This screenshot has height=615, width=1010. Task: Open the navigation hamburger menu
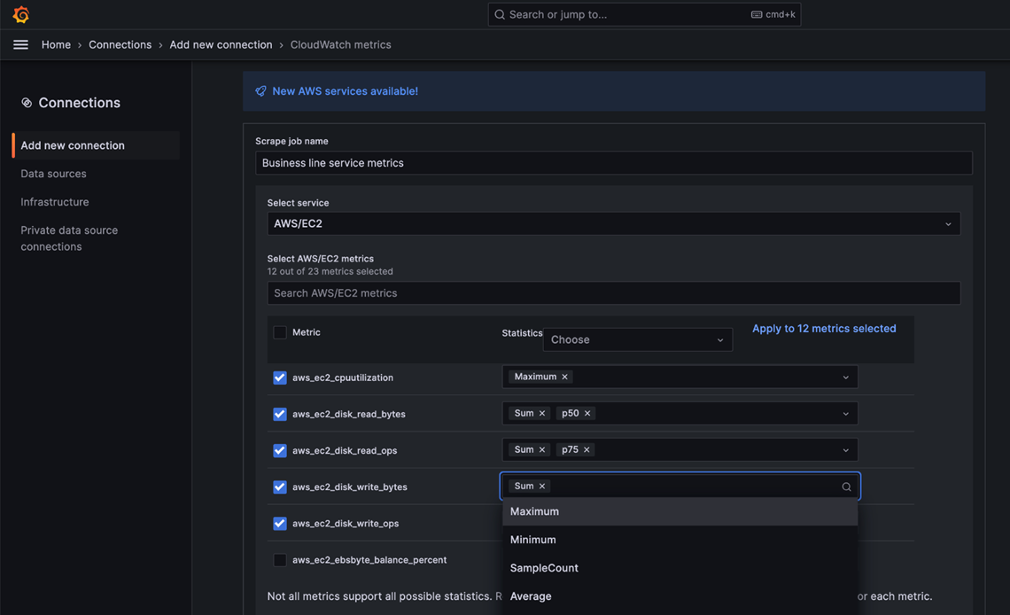pos(20,44)
